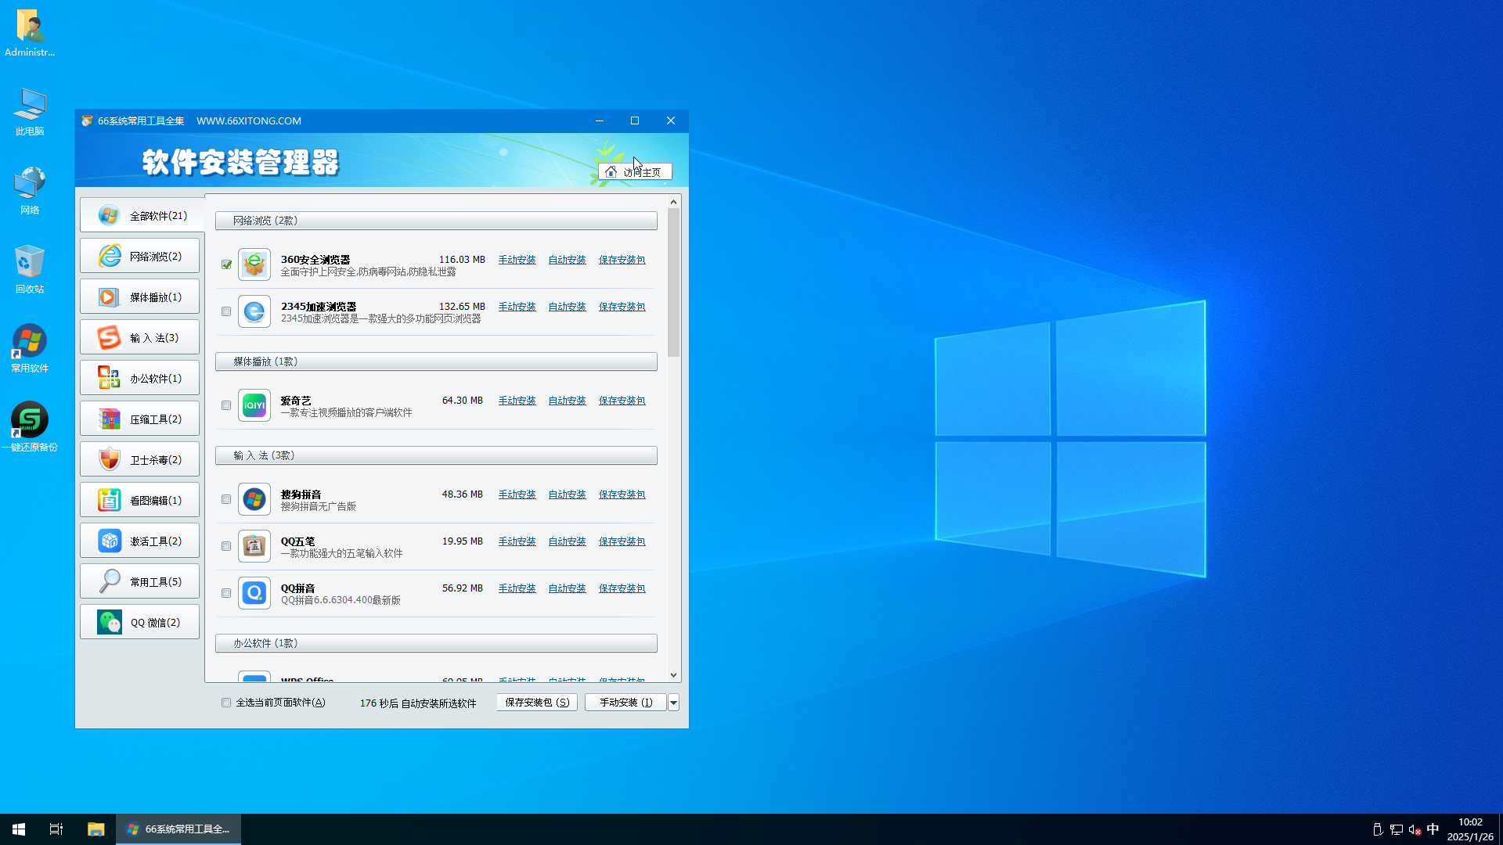Click the volume icon in system tray
1503x845 pixels.
(1415, 829)
